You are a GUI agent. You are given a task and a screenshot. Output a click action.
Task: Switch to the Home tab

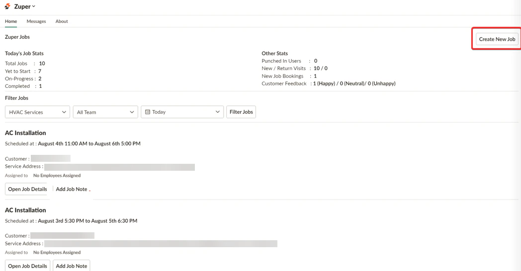click(11, 21)
